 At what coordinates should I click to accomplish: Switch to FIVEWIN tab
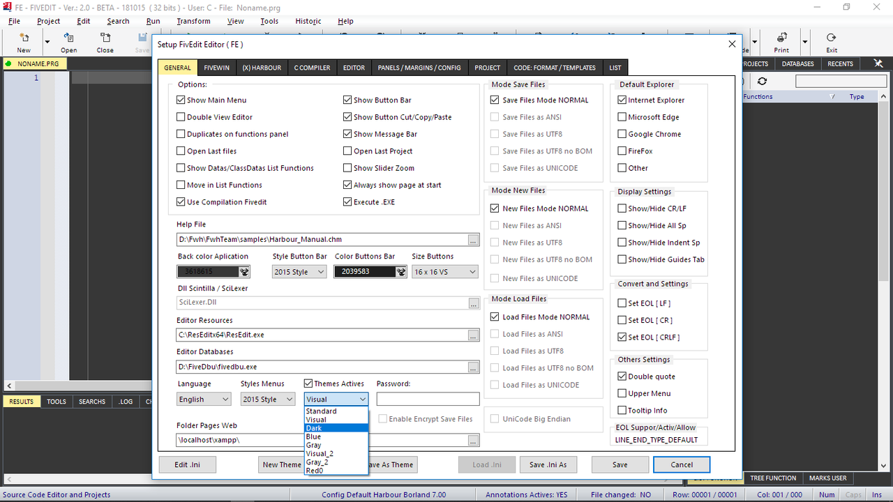[217, 68]
